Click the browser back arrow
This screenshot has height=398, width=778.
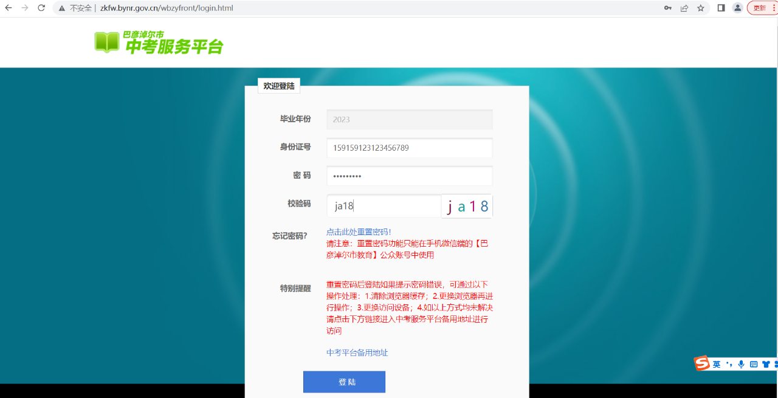(9, 8)
